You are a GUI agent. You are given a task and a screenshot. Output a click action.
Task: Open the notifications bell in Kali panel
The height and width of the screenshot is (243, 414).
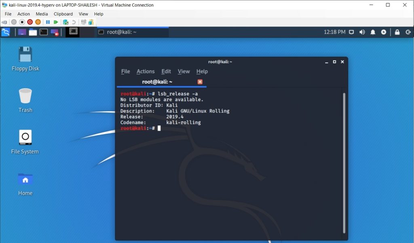(x=373, y=32)
